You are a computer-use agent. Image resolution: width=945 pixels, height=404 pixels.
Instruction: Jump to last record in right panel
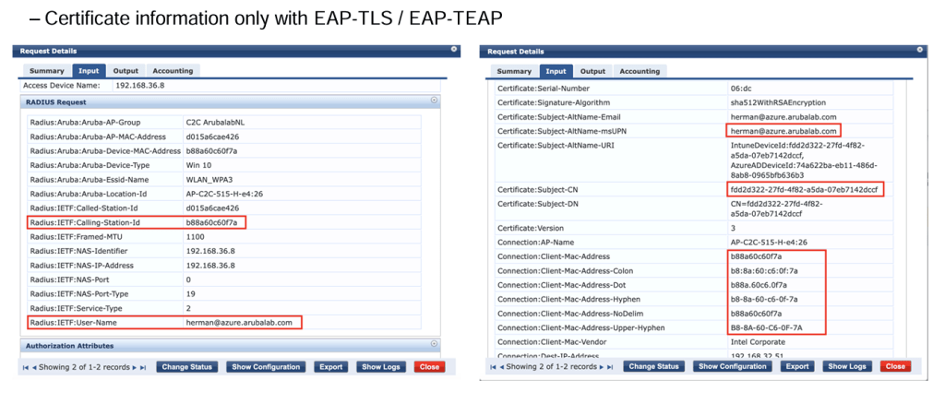pyautogui.click(x=610, y=367)
